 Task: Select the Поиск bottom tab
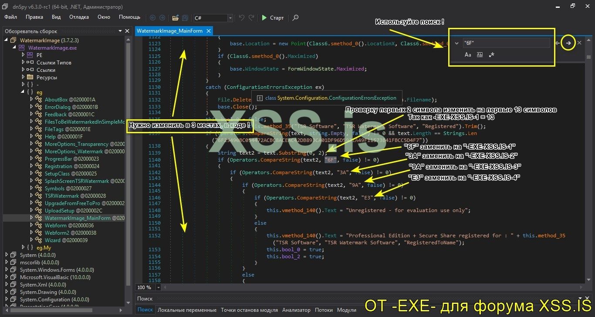tap(145, 310)
